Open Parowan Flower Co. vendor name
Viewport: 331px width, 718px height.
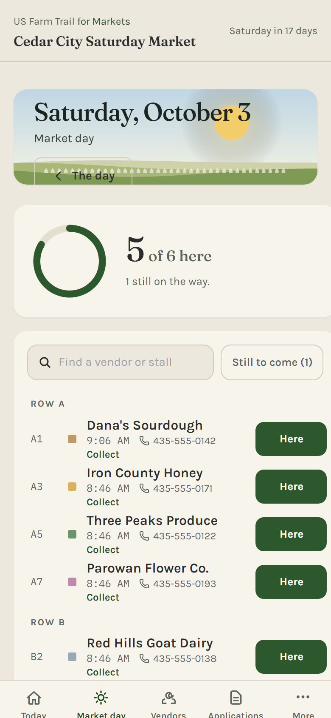pos(148,568)
